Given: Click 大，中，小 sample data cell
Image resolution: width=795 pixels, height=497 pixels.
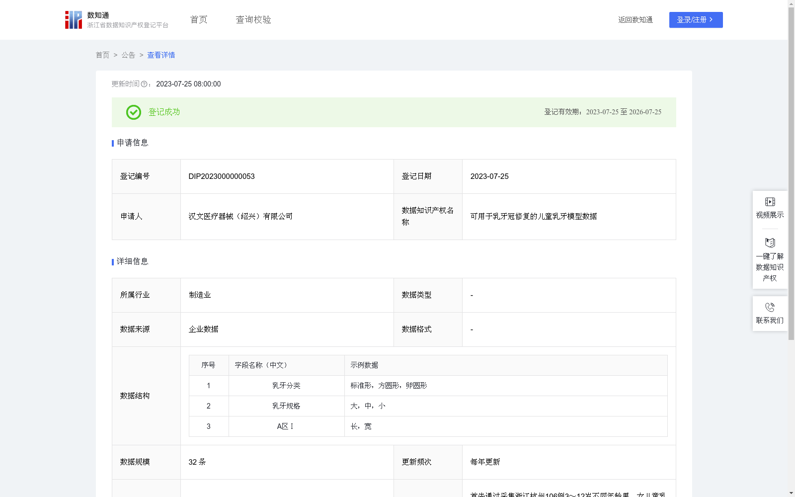Looking at the screenshot, I should (x=506, y=406).
